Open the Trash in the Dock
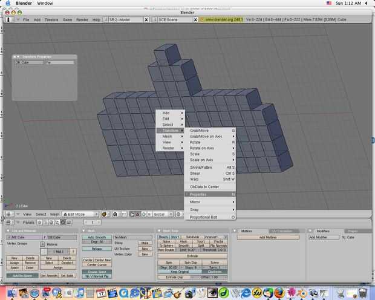The width and height of the screenshot is (375, 300). [363, 293]
